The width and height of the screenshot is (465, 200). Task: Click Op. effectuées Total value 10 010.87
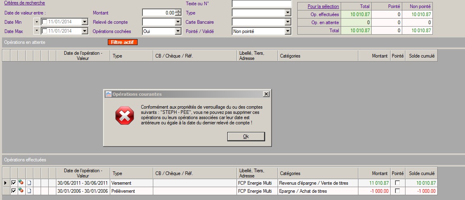point(356,14)
